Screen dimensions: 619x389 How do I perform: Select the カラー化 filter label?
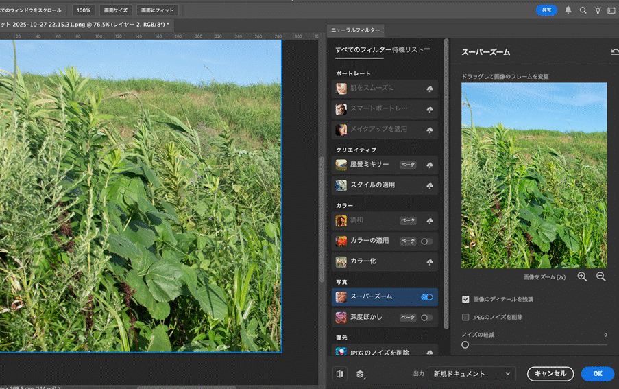tap(363, 261)
